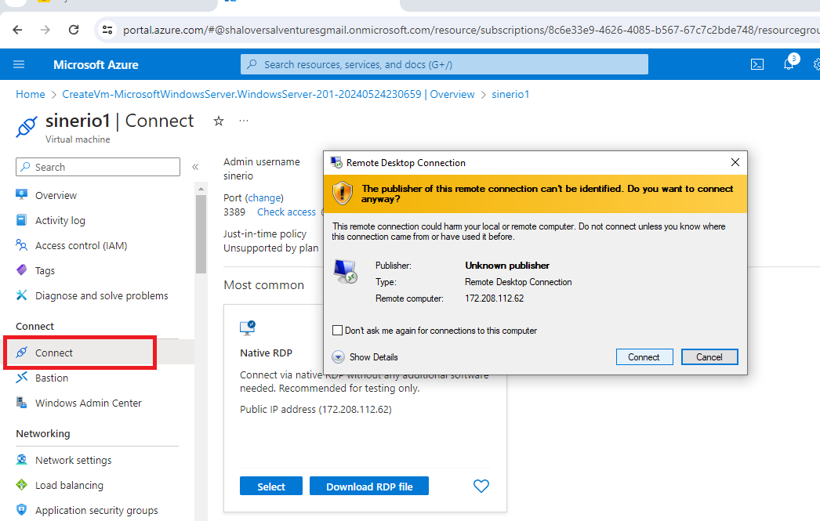This screenshot has width=820, height=521.
Task: Click the Overview monitor icon
Action: (x=21, y=195)
